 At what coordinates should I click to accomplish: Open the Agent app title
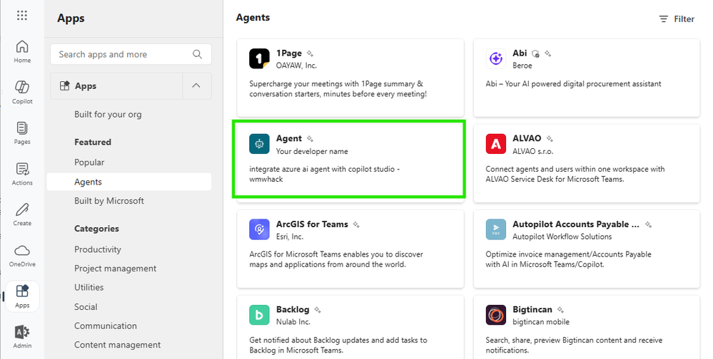289,138
